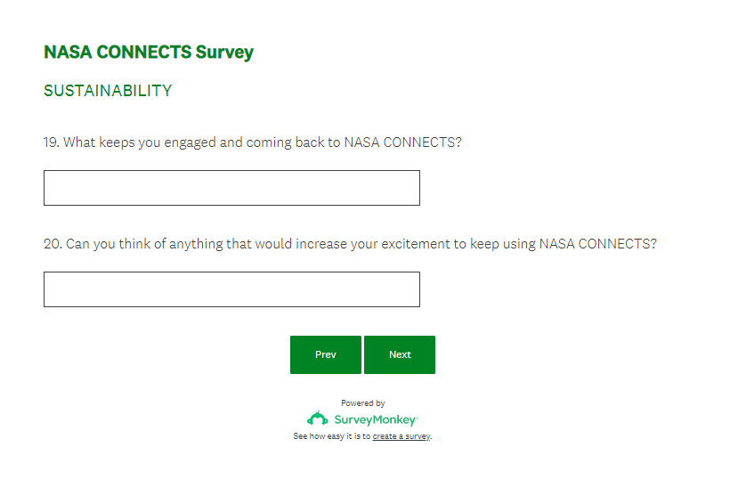Go back with the Prev button
730x496 pixels.
[x=326, y=354]
